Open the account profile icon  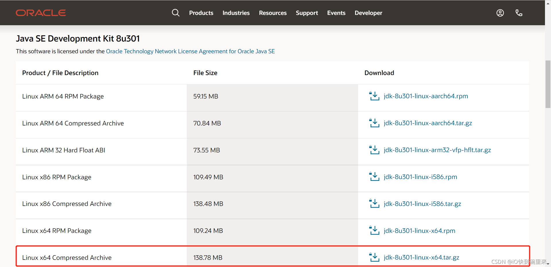(x=500, y=13)
